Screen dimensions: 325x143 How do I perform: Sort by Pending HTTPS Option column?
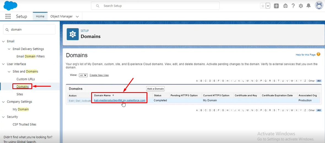183,95
